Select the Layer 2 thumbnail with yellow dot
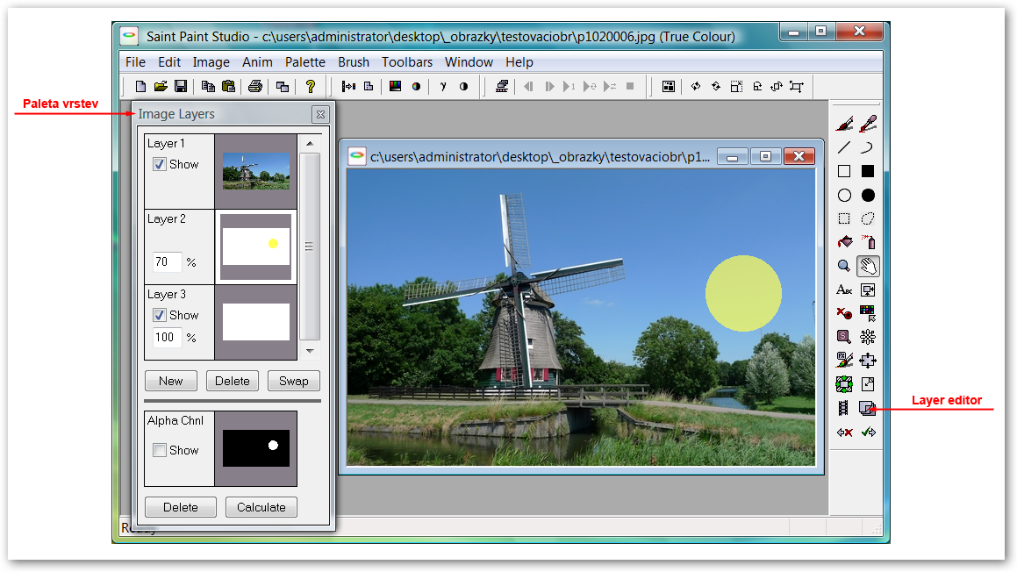Screen dimensions: 1017x572 (256, 247)
